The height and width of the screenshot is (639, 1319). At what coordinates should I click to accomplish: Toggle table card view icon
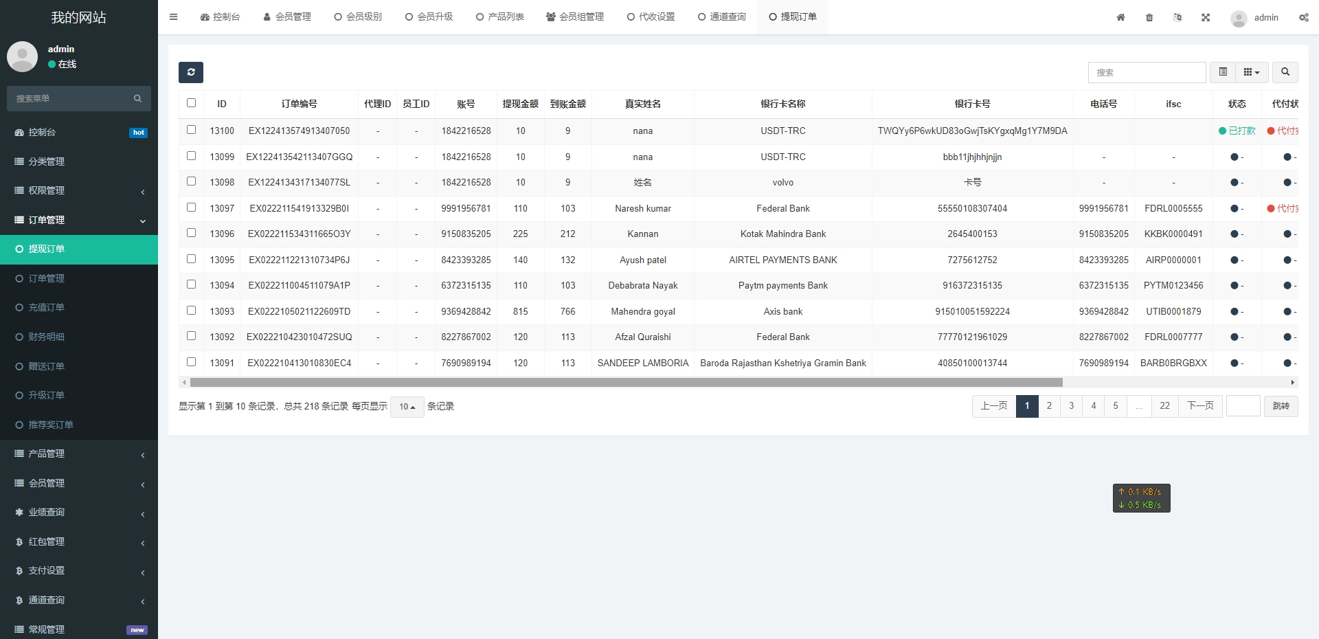[x=1223, y=72]
